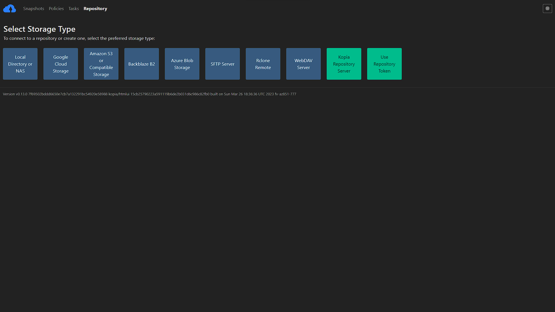The image size is (555, 312).
Task: Click the storage type instruction text
Action: [79, 38]
